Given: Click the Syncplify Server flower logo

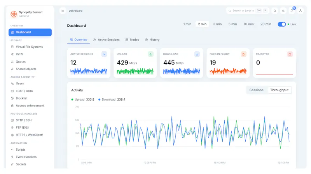Looking at the screenshot, I should [x=14, y=14].
